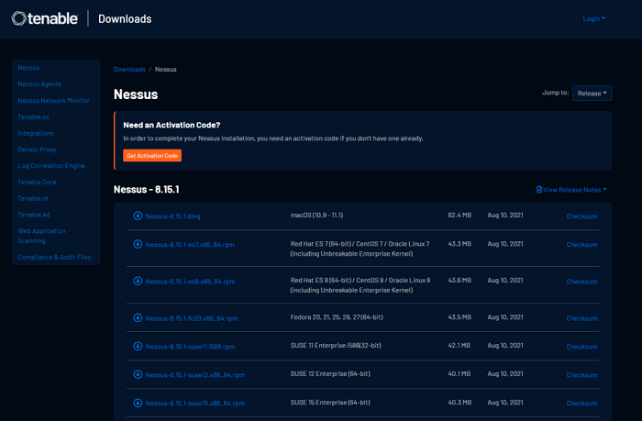Click 'Fedora 20, 21, 25, 26, 27 (64-bit)' text
The image size is (642, 421).
(337, 317)
